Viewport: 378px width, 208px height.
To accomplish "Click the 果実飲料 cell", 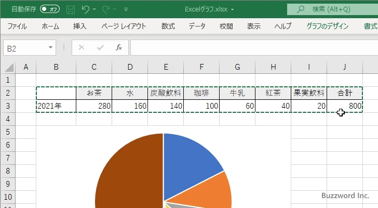I will 309,93.
